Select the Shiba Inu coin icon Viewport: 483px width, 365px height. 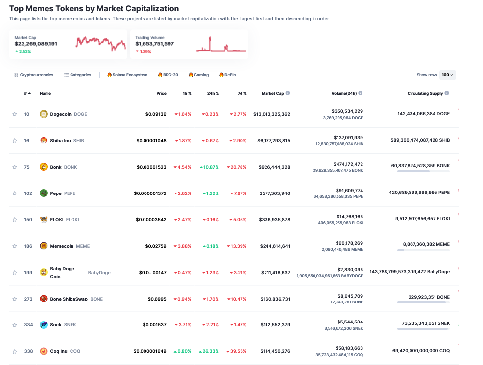pyautogui.click(x=43, y=140)
